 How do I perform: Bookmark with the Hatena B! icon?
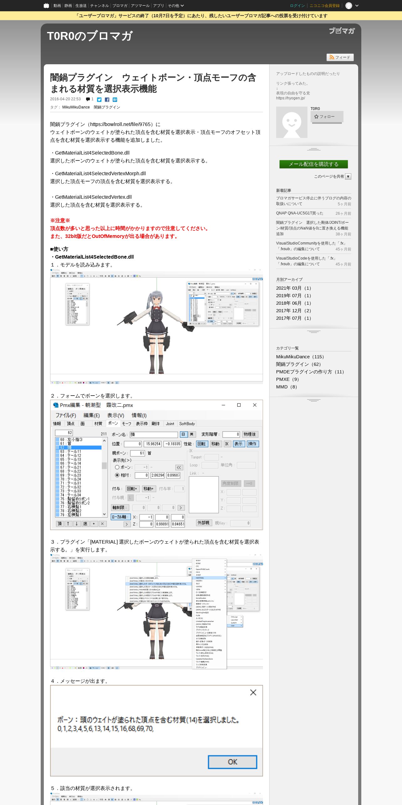[x=115, y=100]
